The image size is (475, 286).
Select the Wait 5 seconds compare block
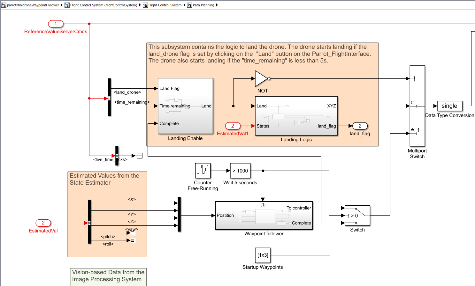click(x=240, y=171)
